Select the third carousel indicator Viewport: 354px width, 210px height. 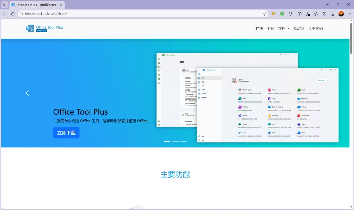(183, 141)
